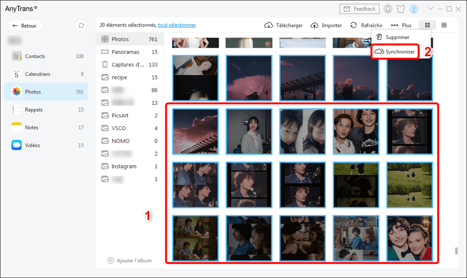
Task: Click the yellow Notes icon
Action: click(x=16, y=127)
